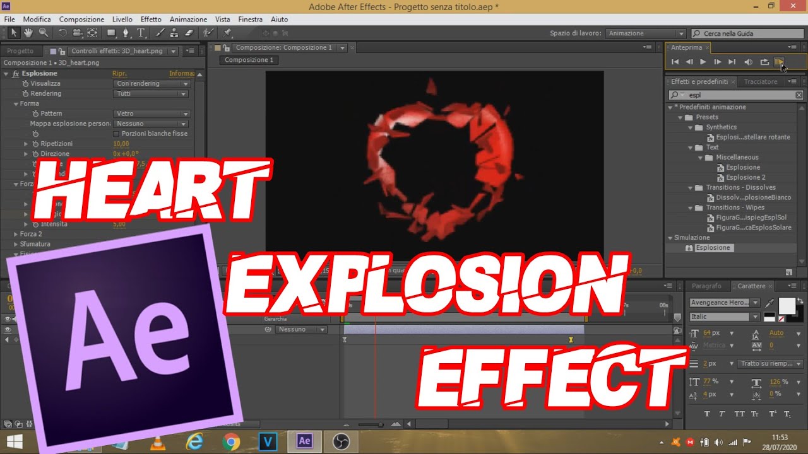Open the Livello menu
This screenshot has width=808, height=454.
pos(122,20)
